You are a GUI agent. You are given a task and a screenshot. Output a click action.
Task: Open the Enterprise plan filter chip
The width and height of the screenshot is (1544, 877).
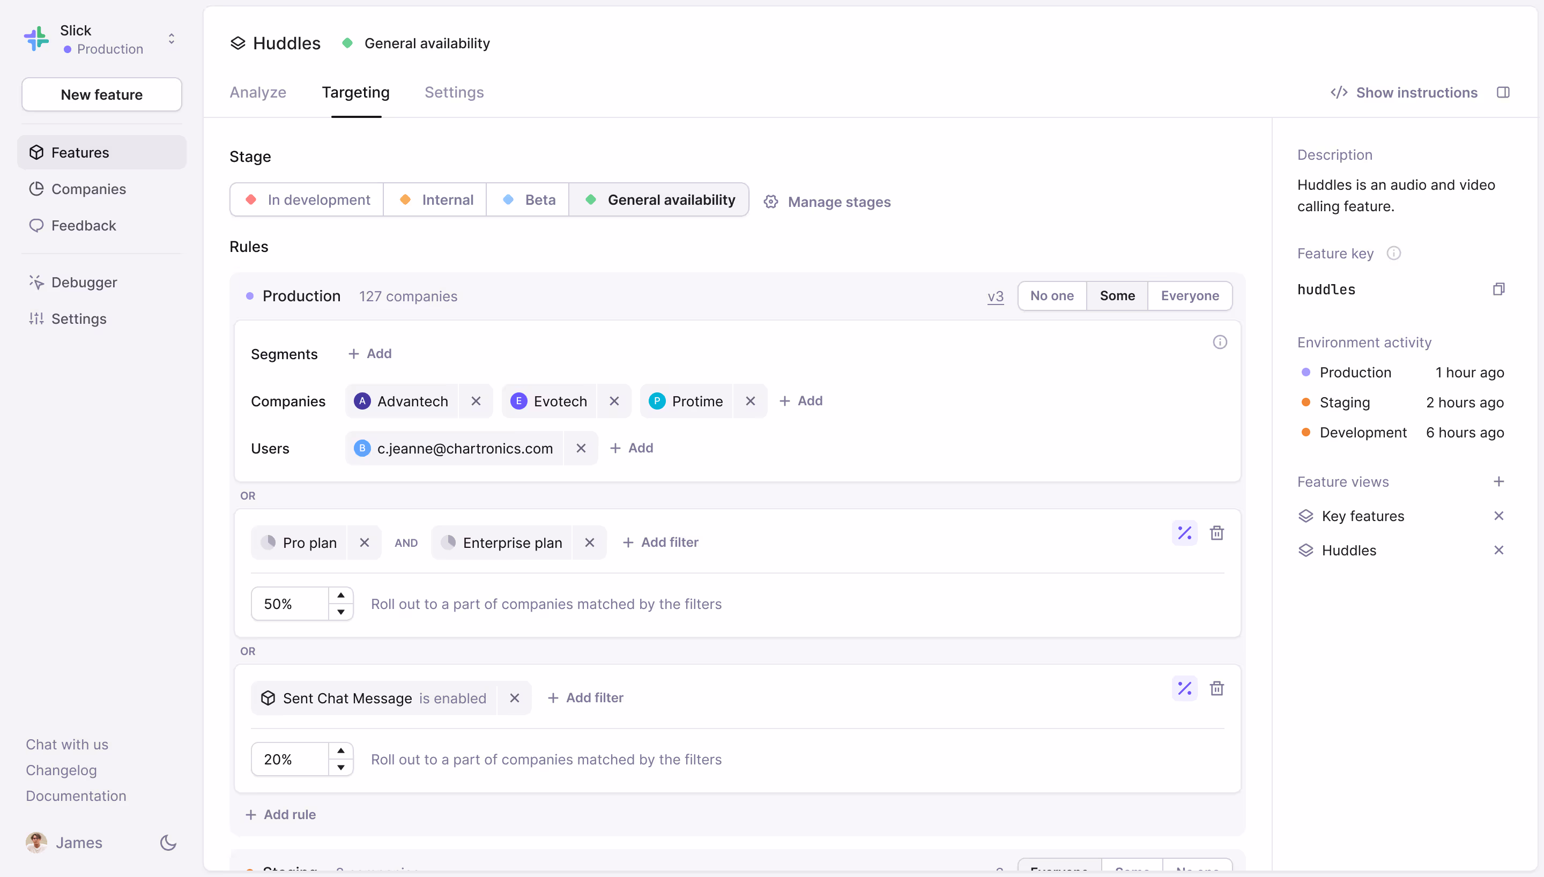tap(502, 542)
